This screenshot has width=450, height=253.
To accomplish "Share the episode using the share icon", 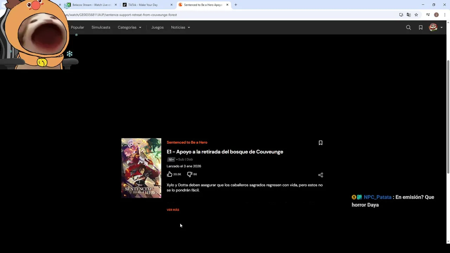I will (320, 175).
